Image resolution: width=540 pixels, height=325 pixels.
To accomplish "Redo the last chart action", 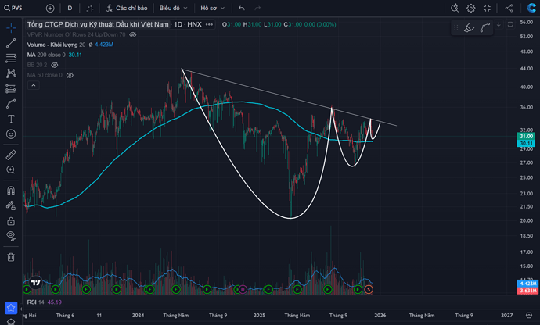I will [257, 8].
